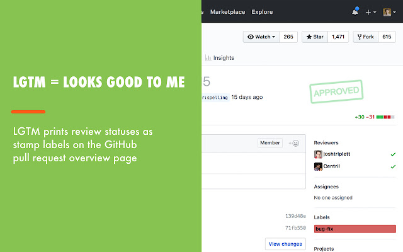
Task: Star the repository
Action: [x=315, y=37]
